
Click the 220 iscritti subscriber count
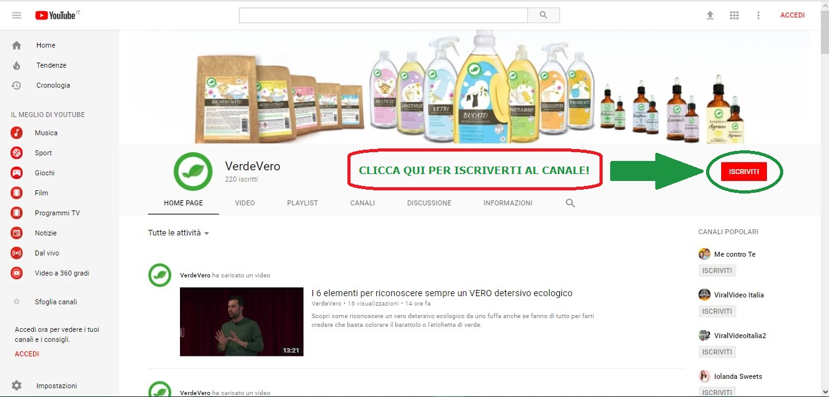241,179
